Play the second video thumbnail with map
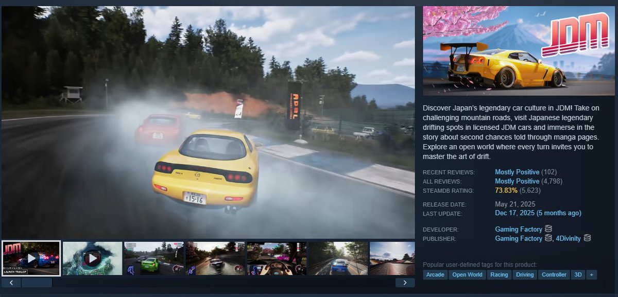Screen dimensions: 618x297 click(x=92, y=258)
